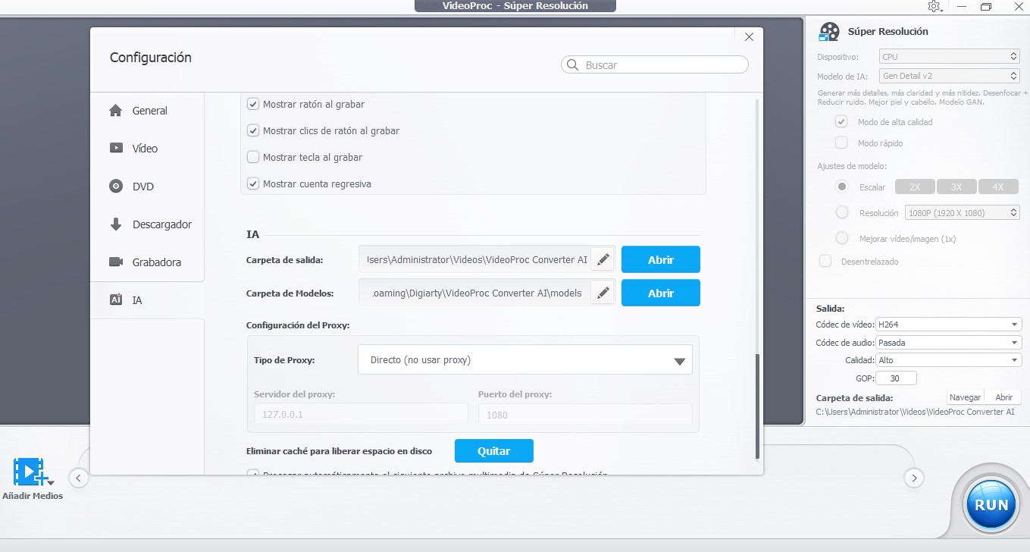1030x552 pixels.
Task: Toggle Mostrar cuenta regresiva checkbox
Action: coord(254,184)
